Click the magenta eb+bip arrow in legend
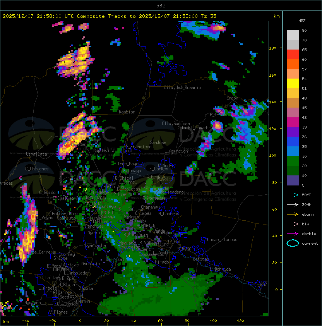This screenshot has width=322, height=326. point(293,234)
